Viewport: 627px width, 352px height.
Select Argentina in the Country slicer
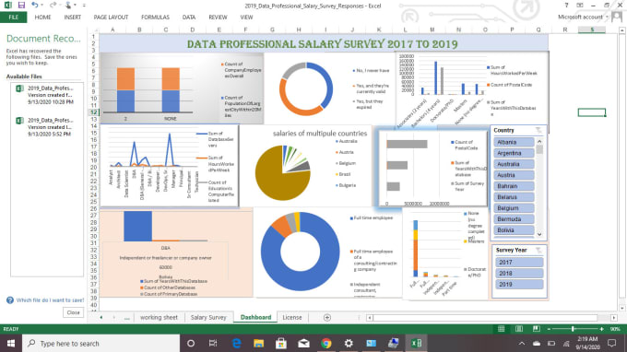(x=514, y=153)
